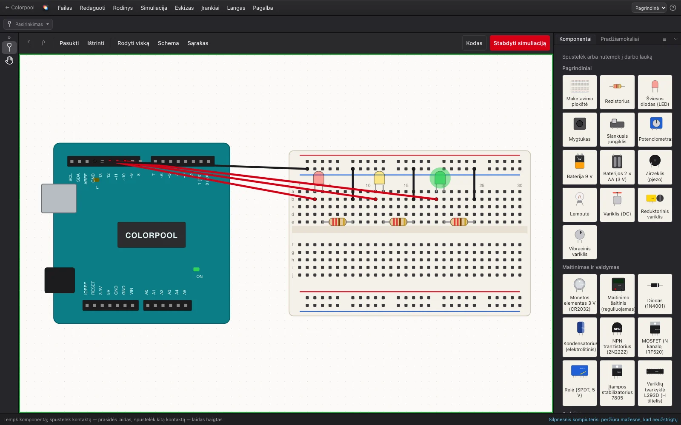The image size is (681, 425).
Task: Open the Eskizas menu
Action: [184, 8]
